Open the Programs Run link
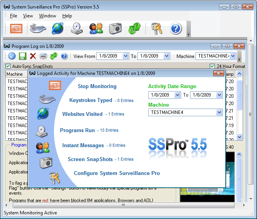257x219 pixels. pyautogui.click(x=77, y=130)
